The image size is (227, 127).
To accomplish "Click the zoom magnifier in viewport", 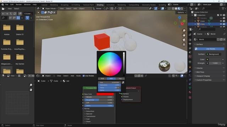I will coord(184,31).
